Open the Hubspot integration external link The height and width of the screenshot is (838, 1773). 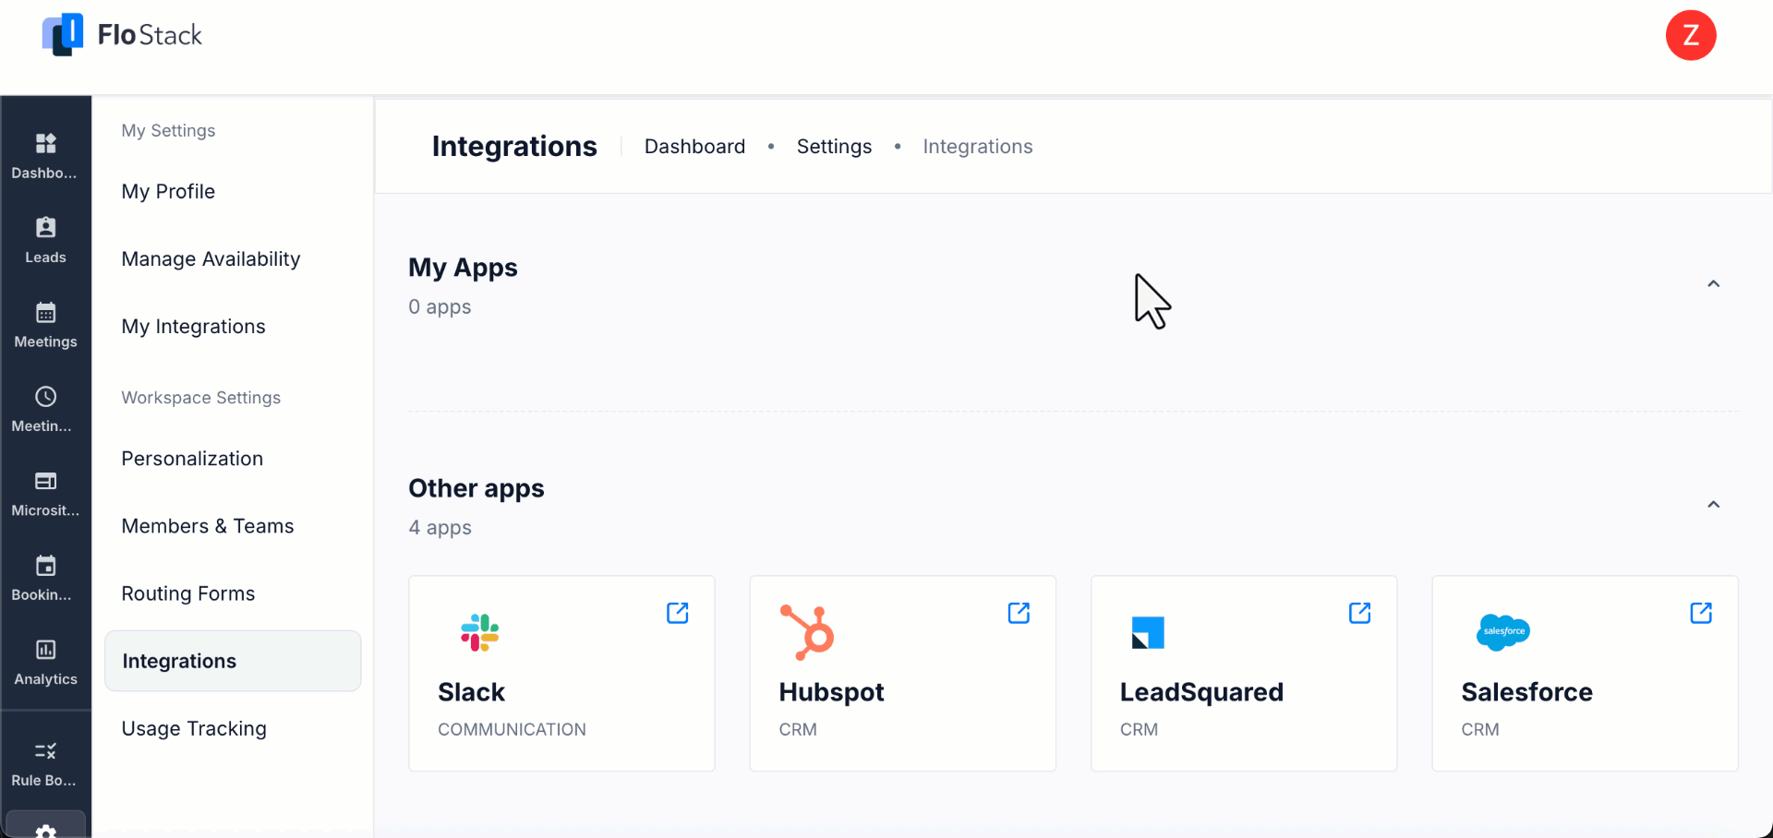click(x=1019, y=613)
